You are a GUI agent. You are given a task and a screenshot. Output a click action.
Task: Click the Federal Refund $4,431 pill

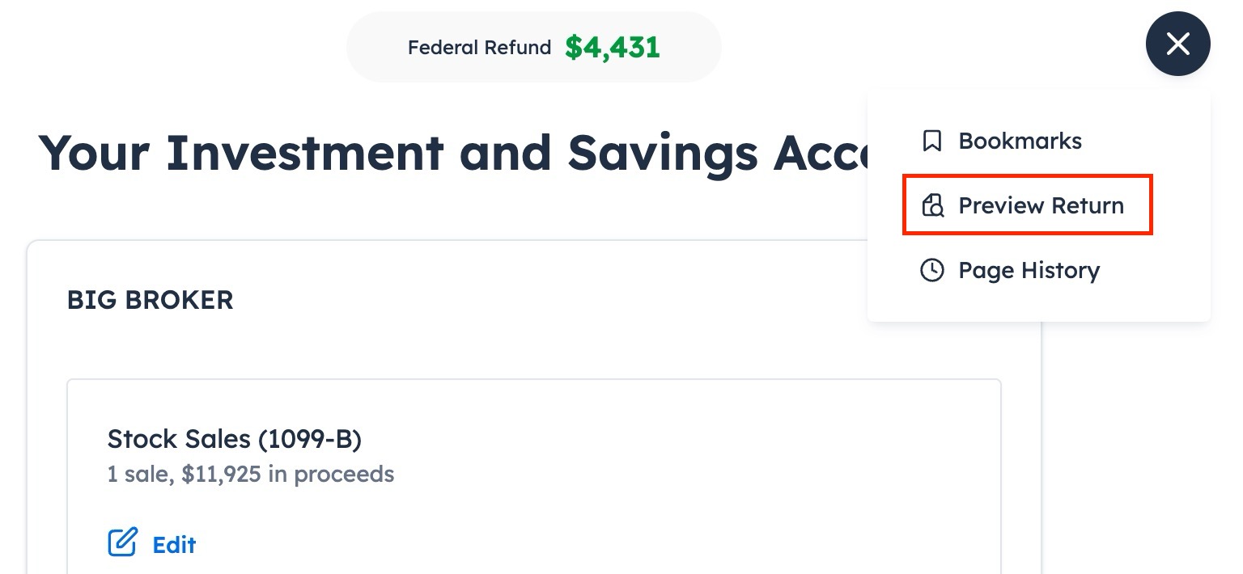tap(533, 46)
